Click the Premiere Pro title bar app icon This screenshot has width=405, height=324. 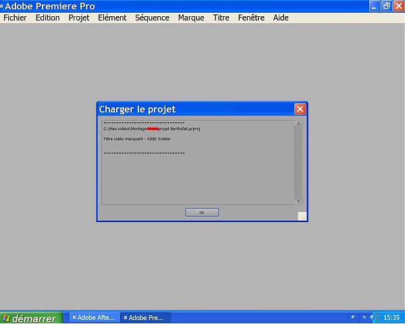1,5
